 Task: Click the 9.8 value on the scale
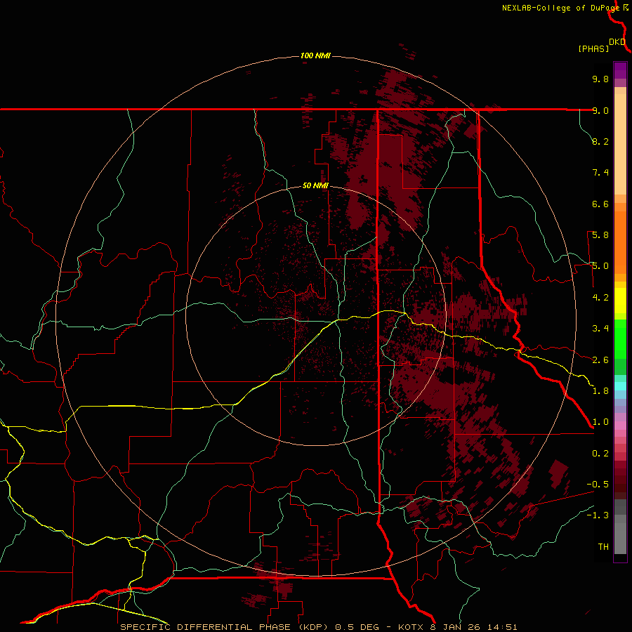(600, 79)
